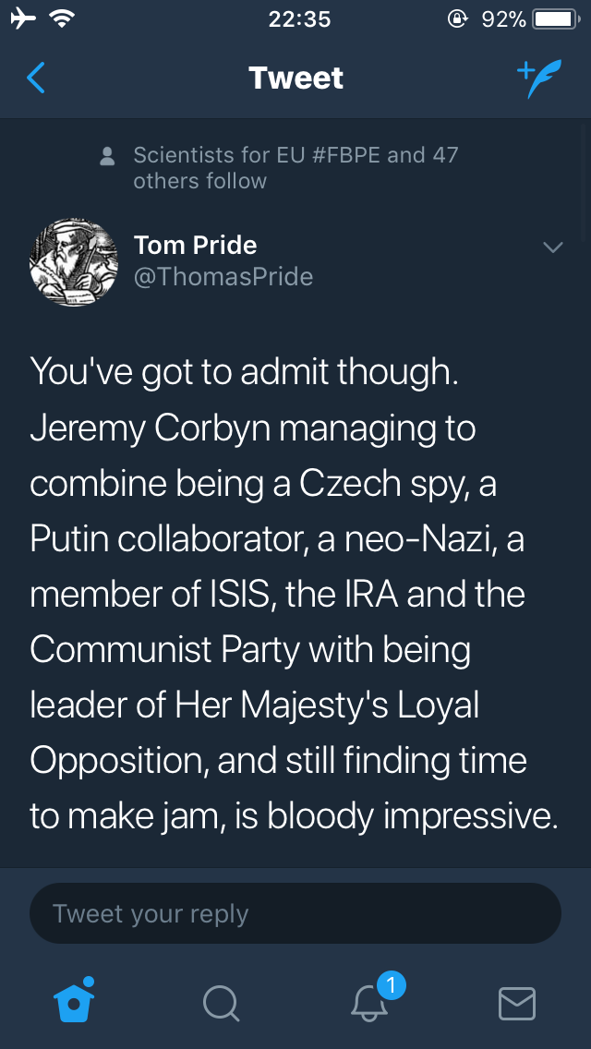The image size is (591, 1049).
Task: Tap the 'Tweet' header title
Action: coord(295,78)
